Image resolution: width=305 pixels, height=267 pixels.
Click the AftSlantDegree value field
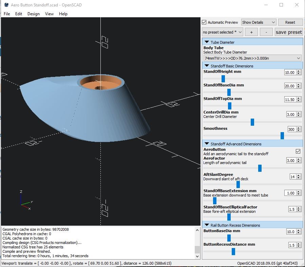click(292, 177)
